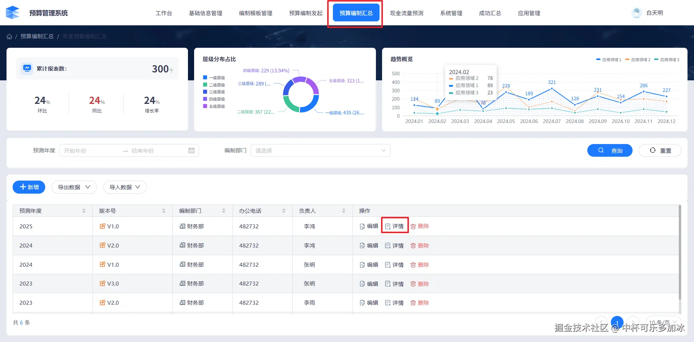The width and height of the screenshot is (694, 342).
Task: Toggle 应用领域 2 legend in trend chart
Action: [638, 60]
